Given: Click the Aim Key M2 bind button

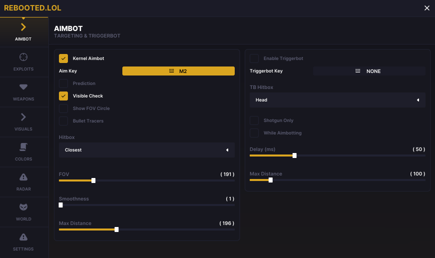Looking at the screenshot, I should point(178,71).
